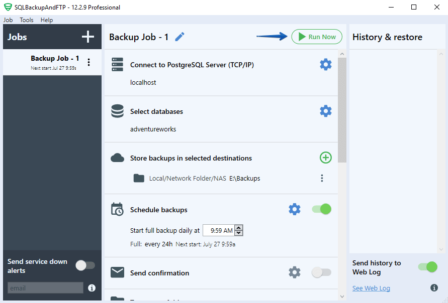448x303 pixels.
Task: Click the Connect to PostgreSQL Server heading
Action: pyautogui.click(x=192, y=65)
